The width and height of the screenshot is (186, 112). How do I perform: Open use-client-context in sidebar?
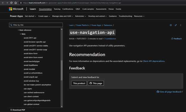point(31,97)
